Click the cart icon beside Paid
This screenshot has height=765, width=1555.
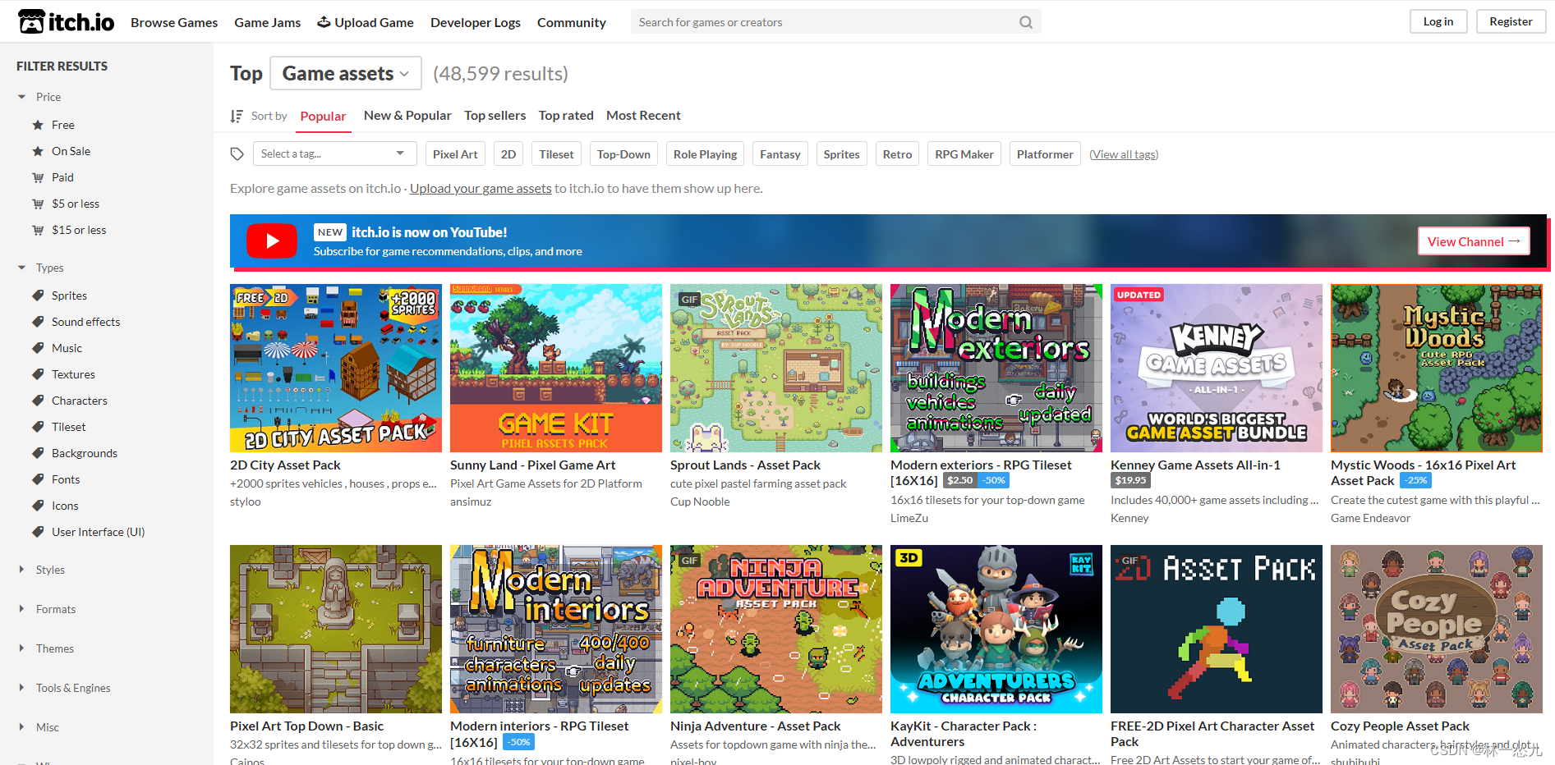point(38,177)
